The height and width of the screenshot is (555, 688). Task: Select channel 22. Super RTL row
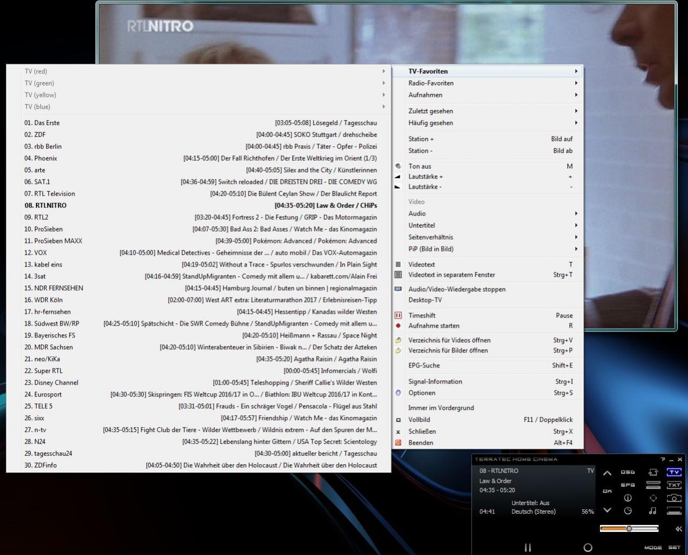coord(199,371)
